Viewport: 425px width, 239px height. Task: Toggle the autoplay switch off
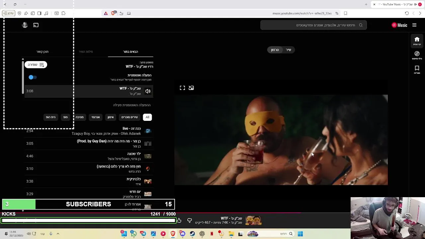tap(32, 77)
